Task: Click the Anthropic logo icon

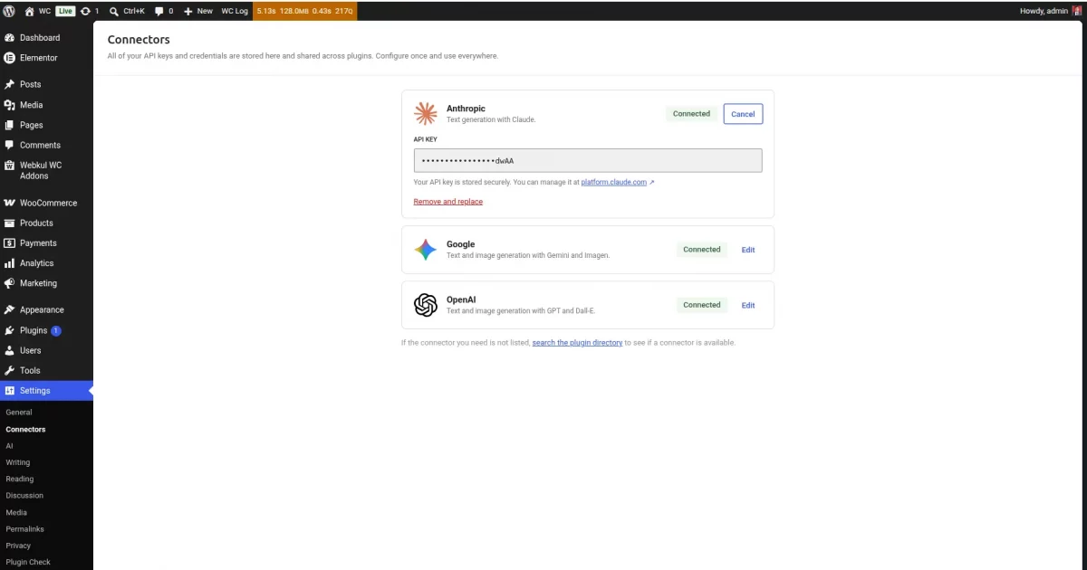Action: coord(426,113)
